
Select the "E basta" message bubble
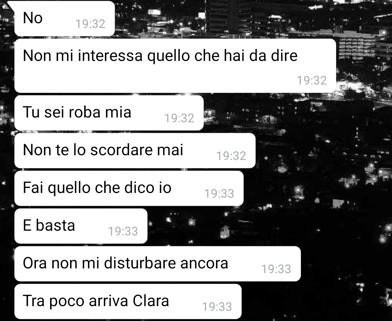[81, 226]
